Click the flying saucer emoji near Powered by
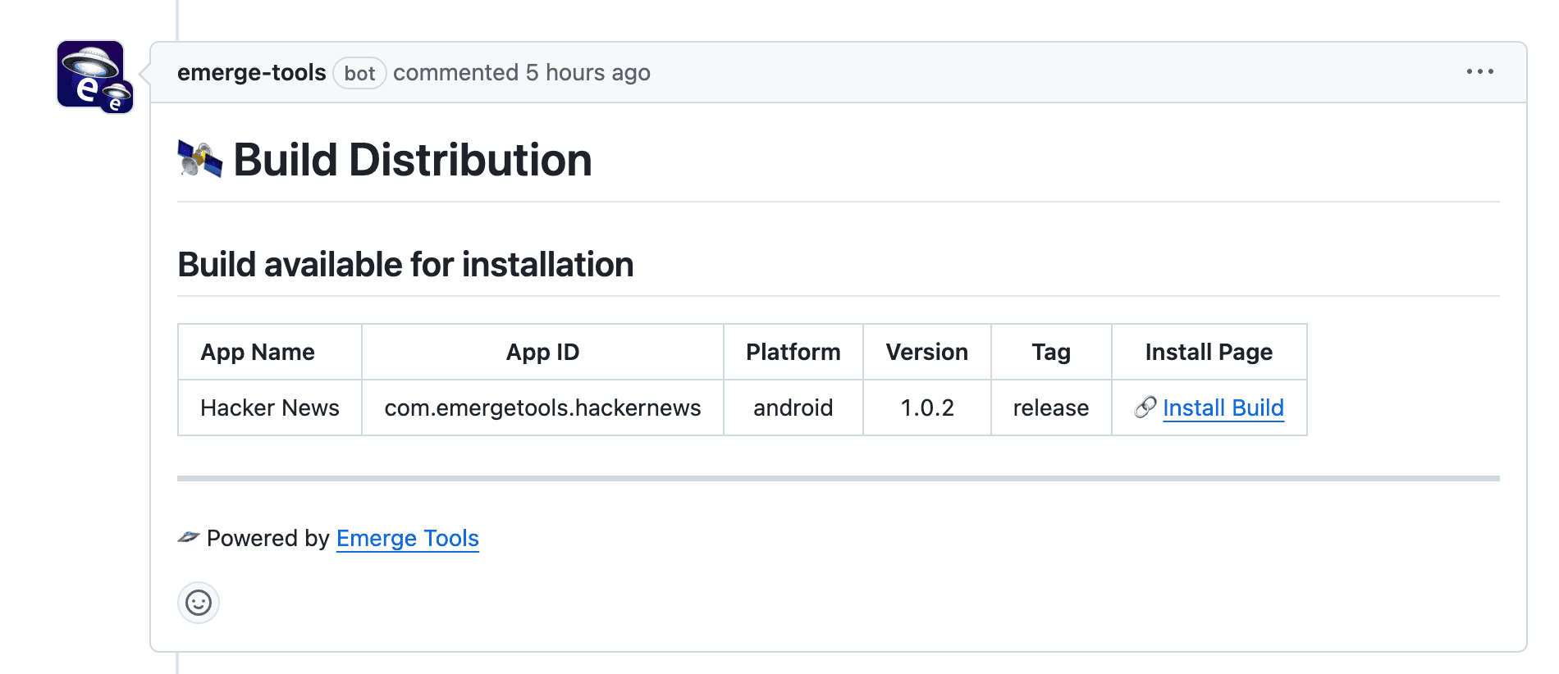Screen dimensions: 1559x674 [189, 538]
